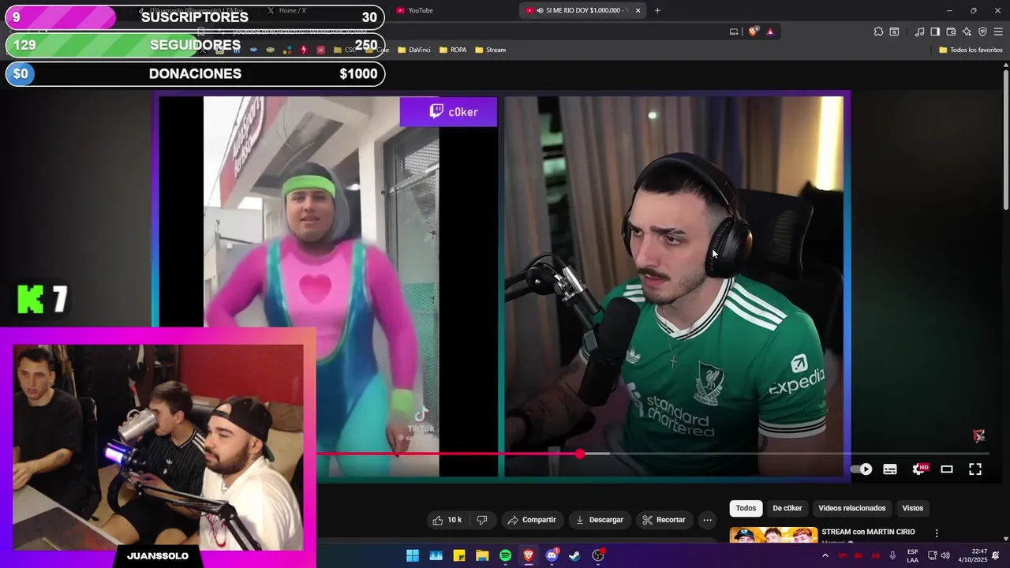Open a new browser tab
Viewport: 1010px width, 568px height.
[x=657, y=10]
